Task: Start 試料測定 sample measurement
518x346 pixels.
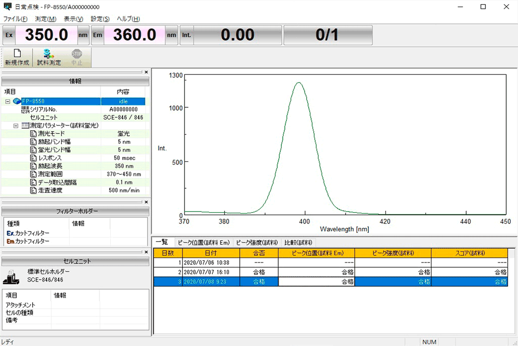Action: coord(49,54)
